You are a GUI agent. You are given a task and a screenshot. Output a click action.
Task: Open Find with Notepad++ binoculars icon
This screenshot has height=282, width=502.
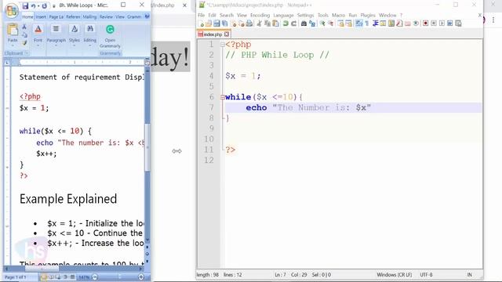point(304,23)
